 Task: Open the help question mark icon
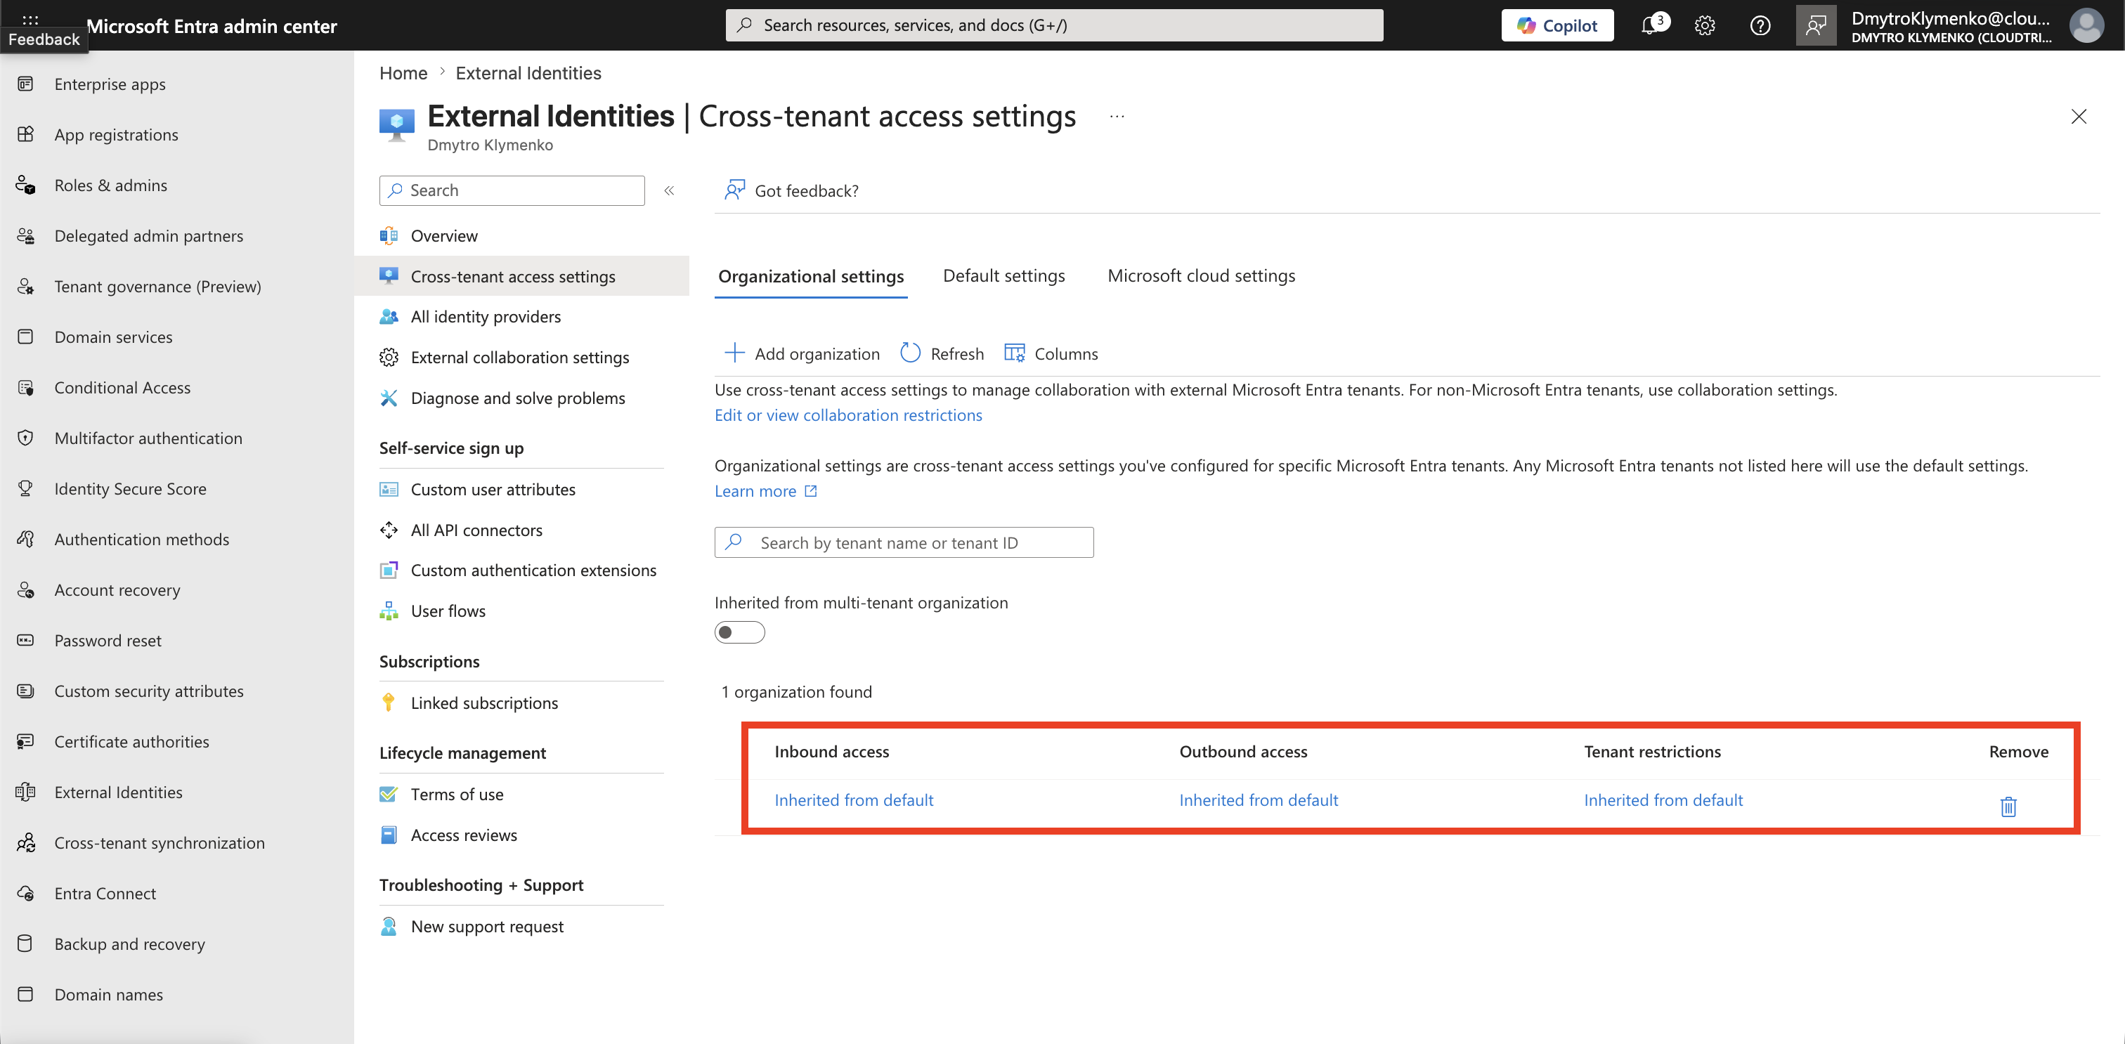1760,25
